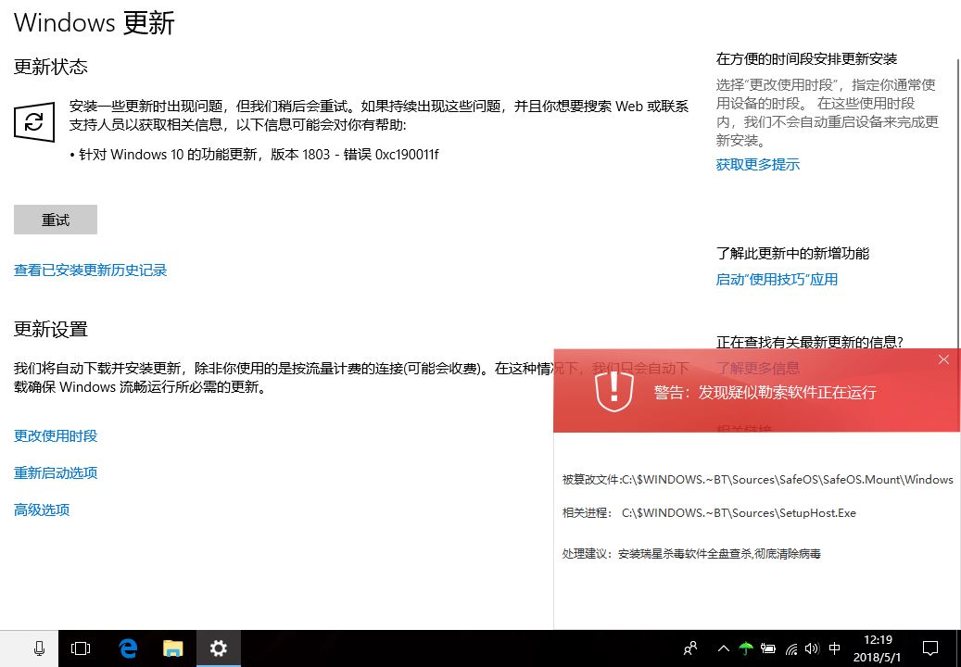Close the red ransomware warning popup
961x667 pixels.
tap(943, 359)
